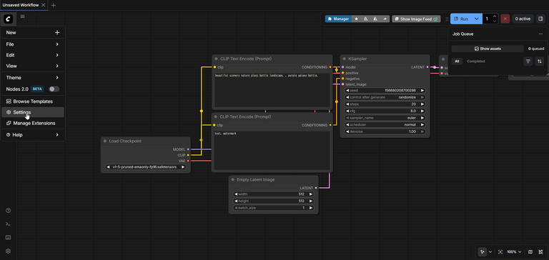Click the plus icon beside New in the menu
This screenshot has height=260, width=549.
tap(57, 33)
